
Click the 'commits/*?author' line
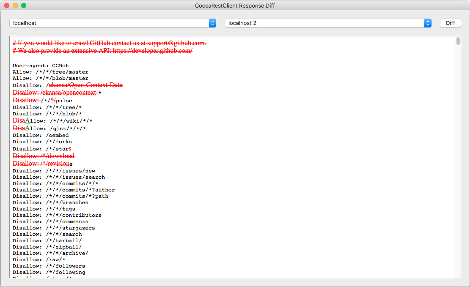(63, 190)
